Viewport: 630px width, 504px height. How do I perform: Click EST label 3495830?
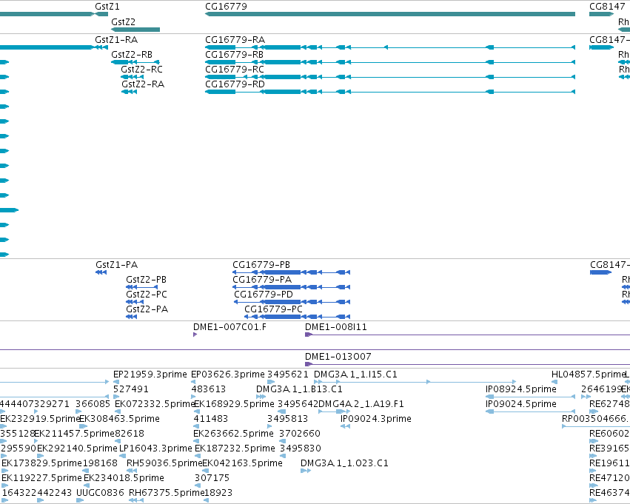[301, 448]
